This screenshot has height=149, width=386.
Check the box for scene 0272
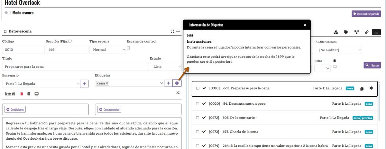click(x=198, y=118)
